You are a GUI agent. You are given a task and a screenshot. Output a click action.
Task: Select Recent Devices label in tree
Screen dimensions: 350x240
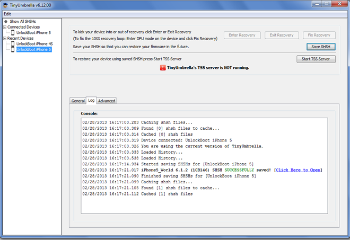tap(20, 38)
